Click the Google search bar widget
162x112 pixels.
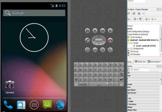34,13
